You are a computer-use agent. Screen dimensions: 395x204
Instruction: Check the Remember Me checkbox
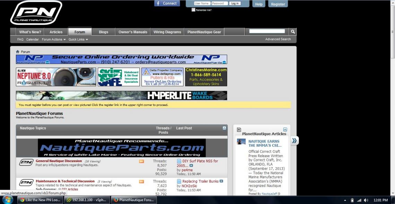pyautogui.click(x=194, y=10)
